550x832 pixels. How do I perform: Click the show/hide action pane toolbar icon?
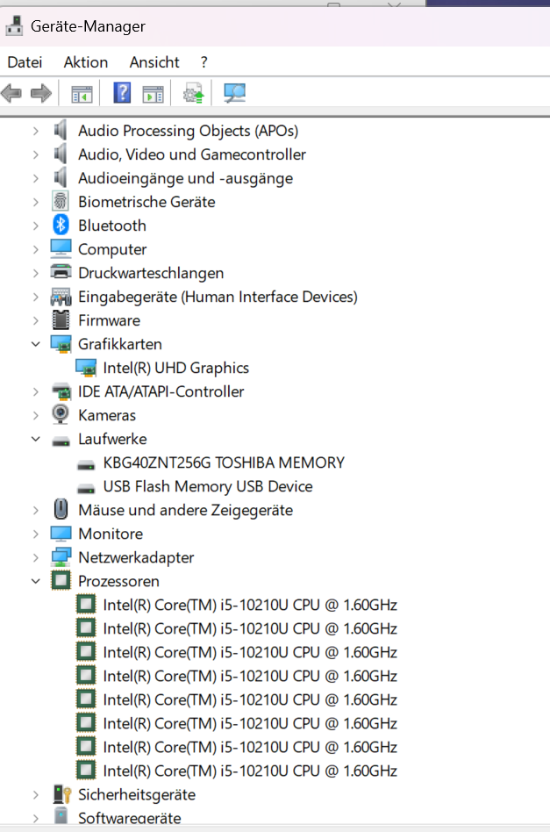pos(154,94)
